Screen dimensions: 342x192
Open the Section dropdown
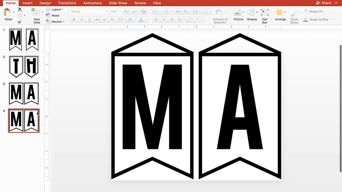[x=55, y=22]
